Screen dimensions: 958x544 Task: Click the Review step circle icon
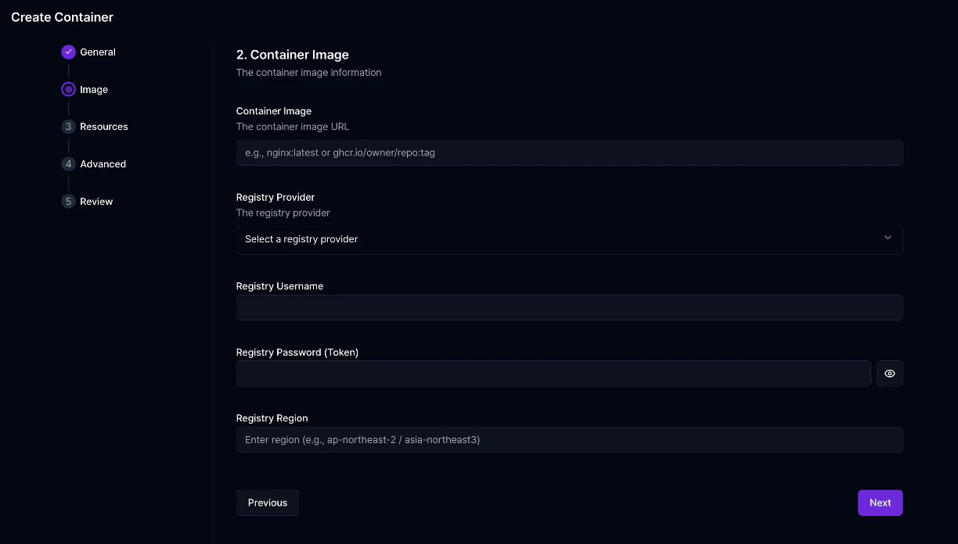pyautogui.click(x=68, y=201)
